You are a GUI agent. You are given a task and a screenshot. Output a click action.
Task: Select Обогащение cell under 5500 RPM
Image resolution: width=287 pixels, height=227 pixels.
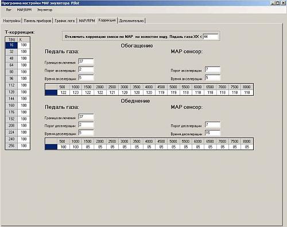(x=186, y=93)
